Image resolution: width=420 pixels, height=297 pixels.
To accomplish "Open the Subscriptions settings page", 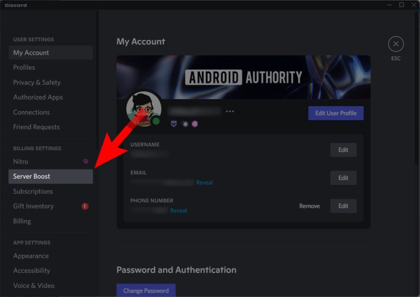I will (x=33, y=191).
